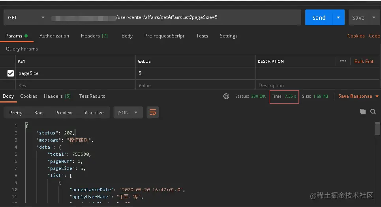Switch to Visualize view
This screenshot has width=381, height=207.
(94, 113)
